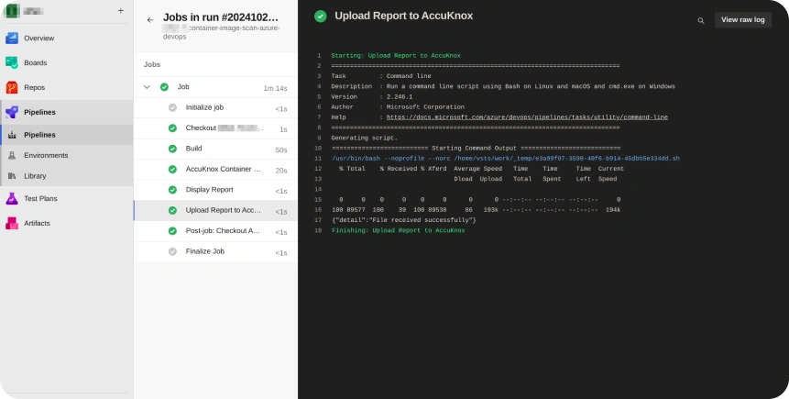Click the plus icon to add project item
The height and width of the screenshot is (399, 789).
pos(121,11)
